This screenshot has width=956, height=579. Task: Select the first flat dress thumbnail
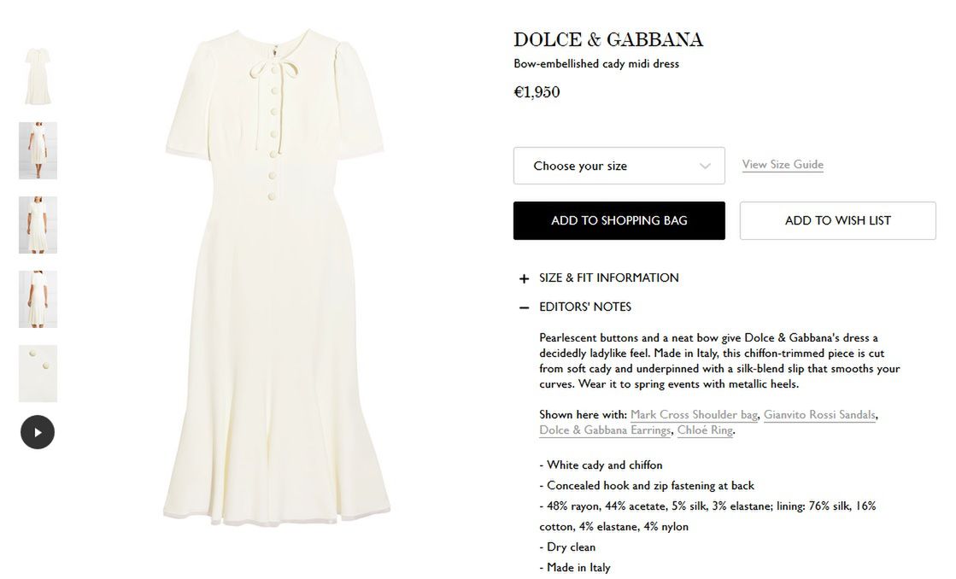[x=38, y=76]
